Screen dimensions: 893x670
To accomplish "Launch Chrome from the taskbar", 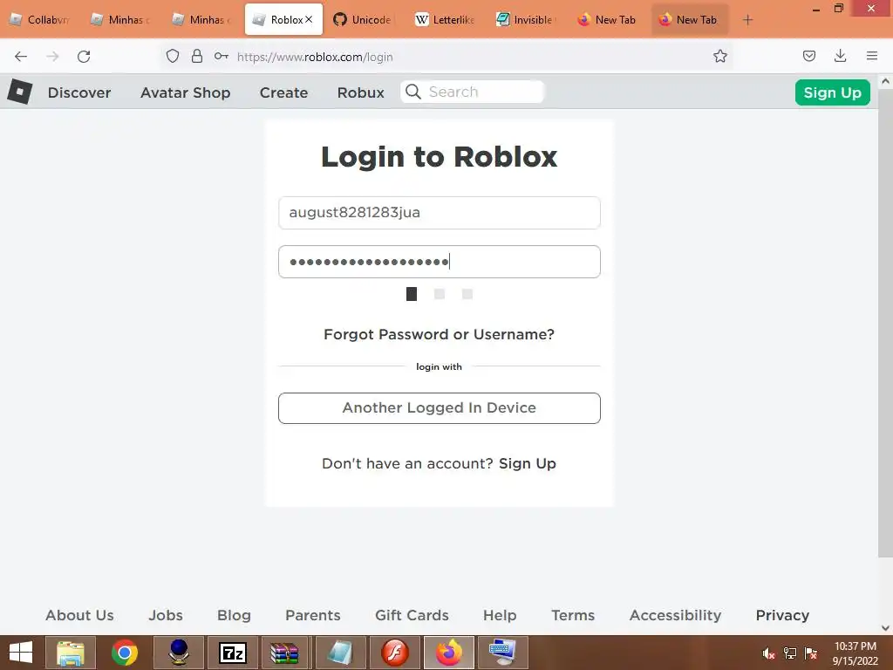I will 124,653.
